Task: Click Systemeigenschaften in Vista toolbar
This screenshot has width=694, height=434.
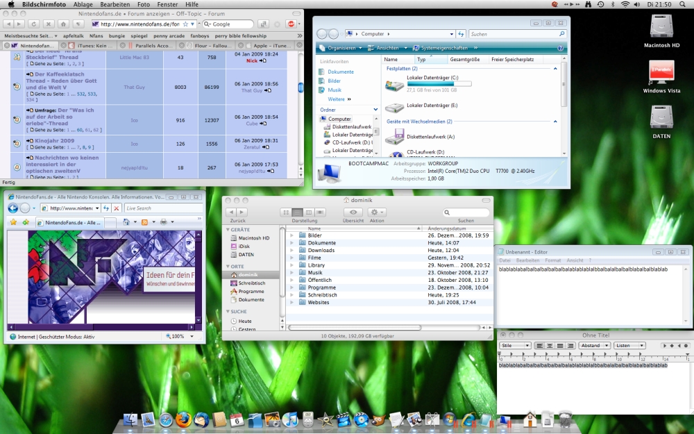Action: tap(440, 48)
